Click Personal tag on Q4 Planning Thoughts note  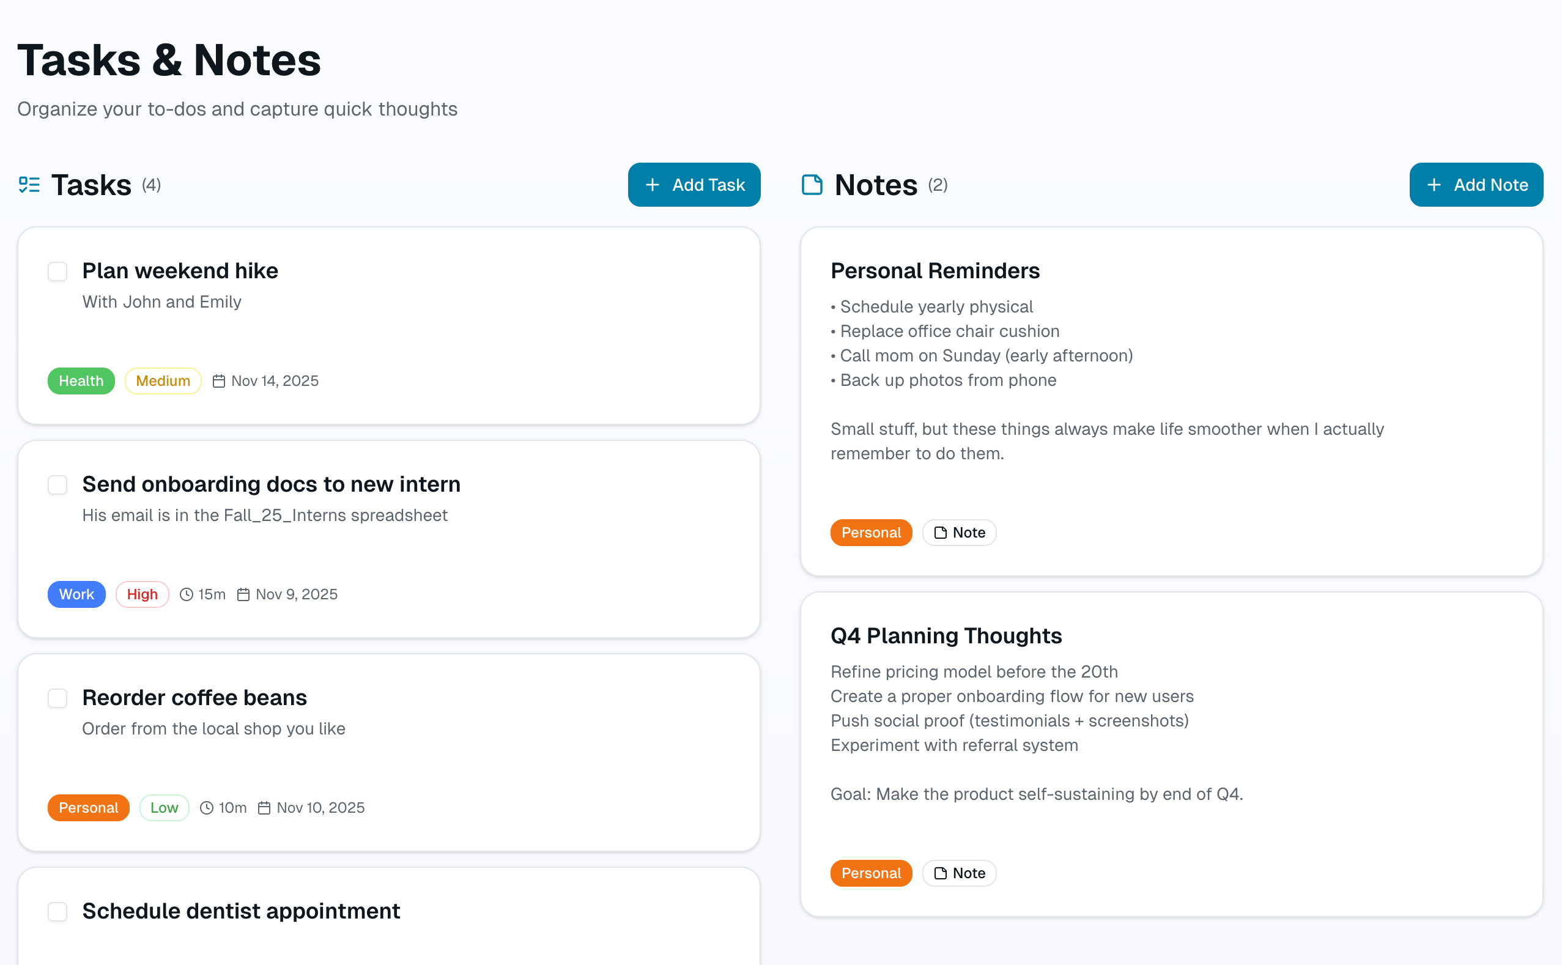(x=872, y=874)
